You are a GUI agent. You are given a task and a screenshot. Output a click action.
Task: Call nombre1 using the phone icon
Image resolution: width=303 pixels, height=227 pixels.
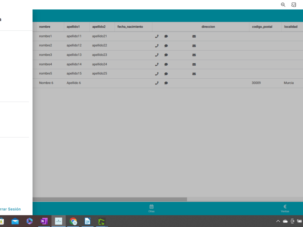[x=157, y=36]
